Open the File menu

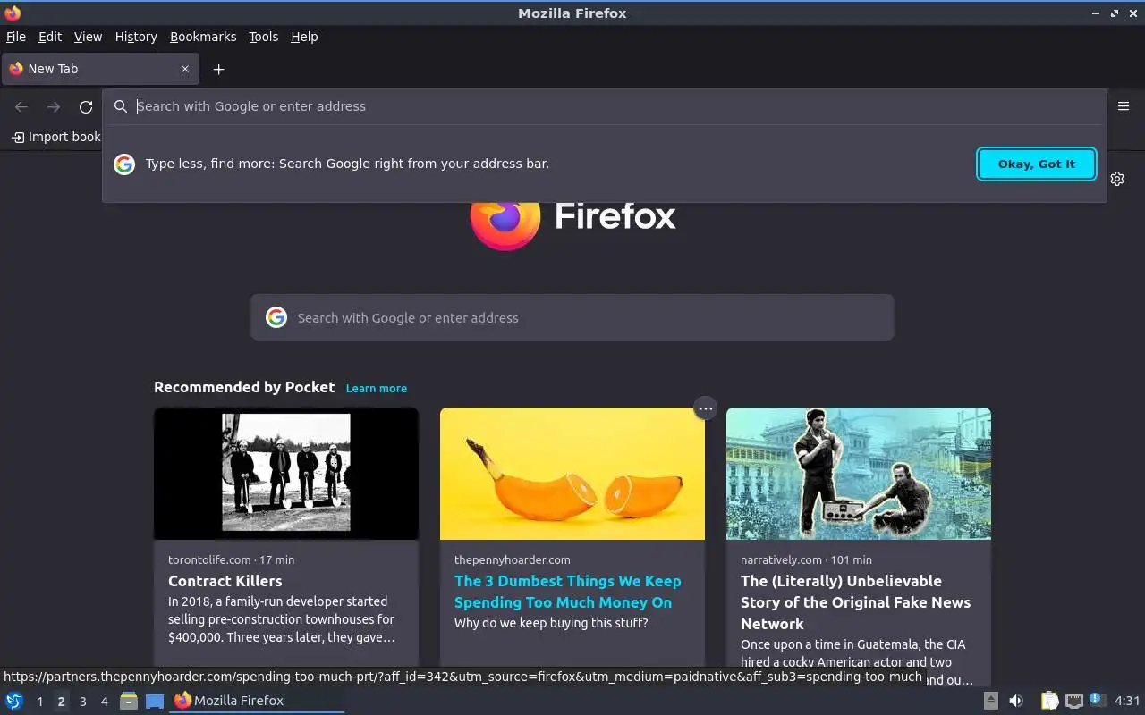coord(16,37)
